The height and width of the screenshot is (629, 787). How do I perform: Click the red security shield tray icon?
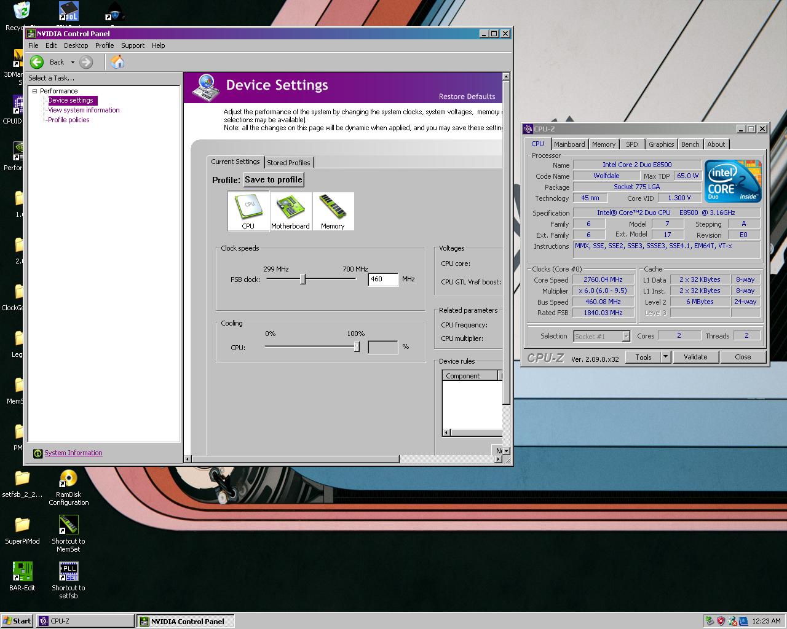click(x=721, y=621)
